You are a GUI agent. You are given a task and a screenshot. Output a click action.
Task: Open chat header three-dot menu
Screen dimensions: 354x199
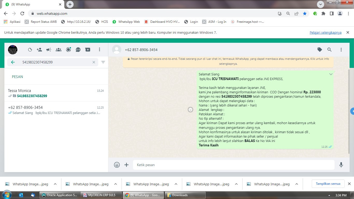341,49
